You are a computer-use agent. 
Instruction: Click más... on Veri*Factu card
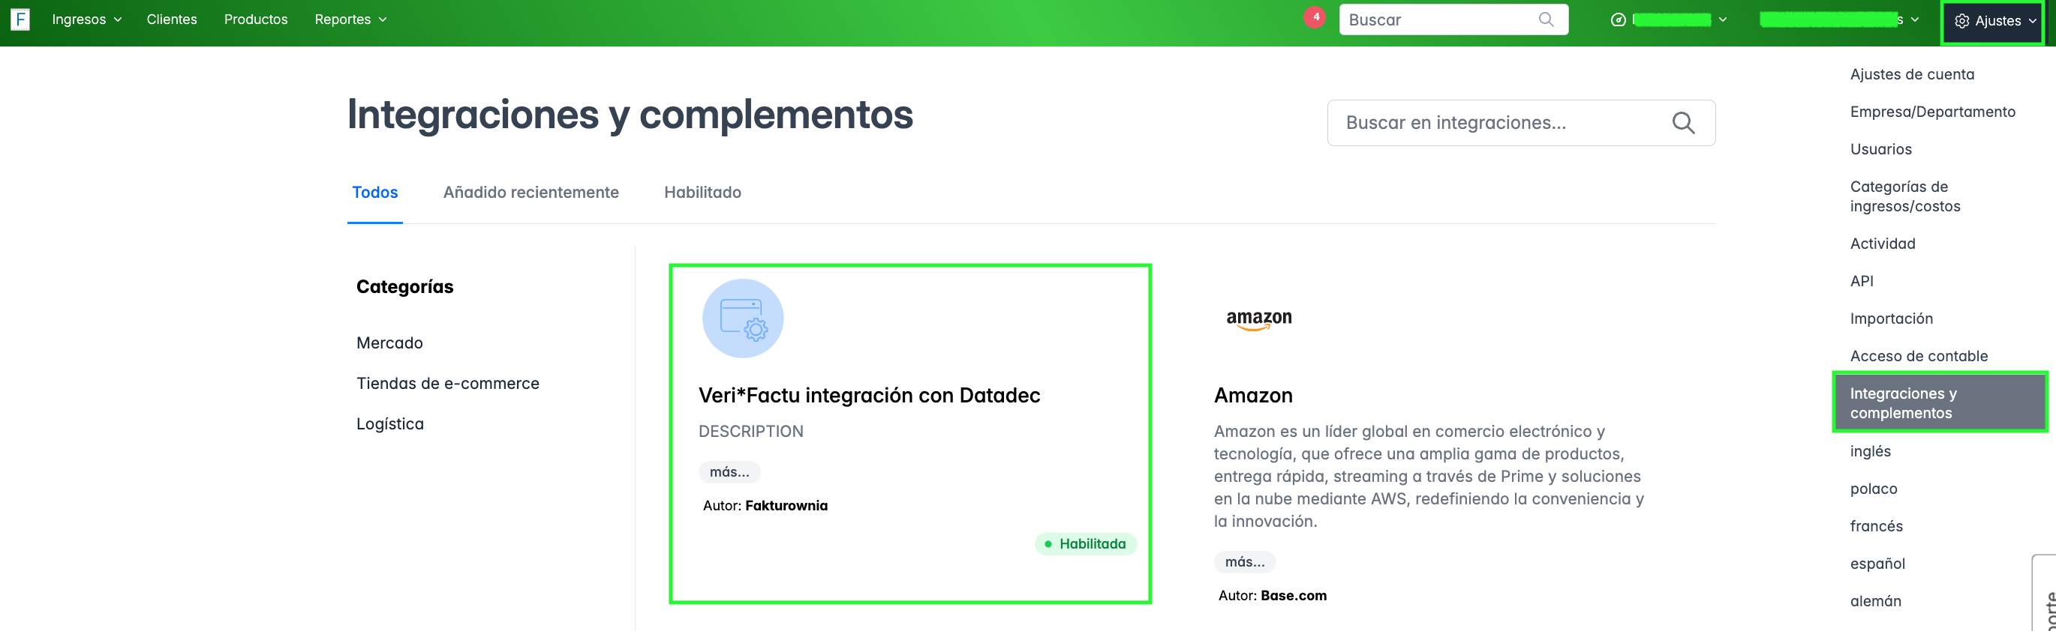tap(729, 471)
